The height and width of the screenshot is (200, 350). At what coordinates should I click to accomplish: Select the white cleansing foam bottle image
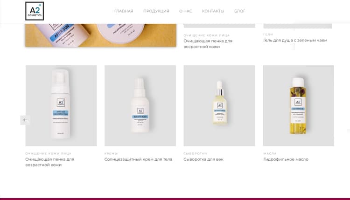[x=61, y=106]
